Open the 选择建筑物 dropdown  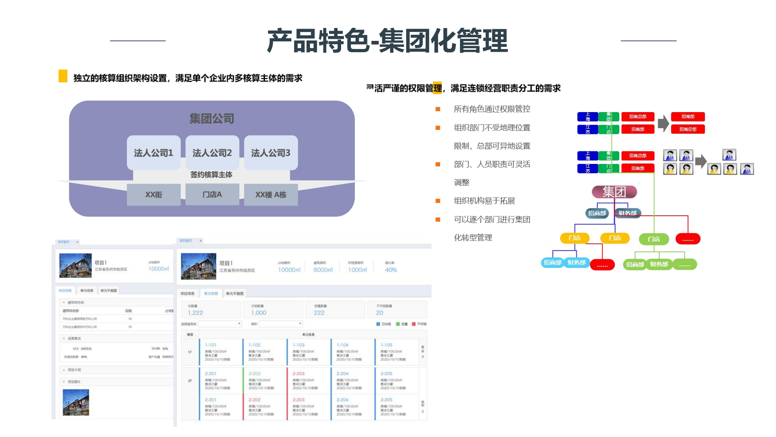tap(239, 324)
